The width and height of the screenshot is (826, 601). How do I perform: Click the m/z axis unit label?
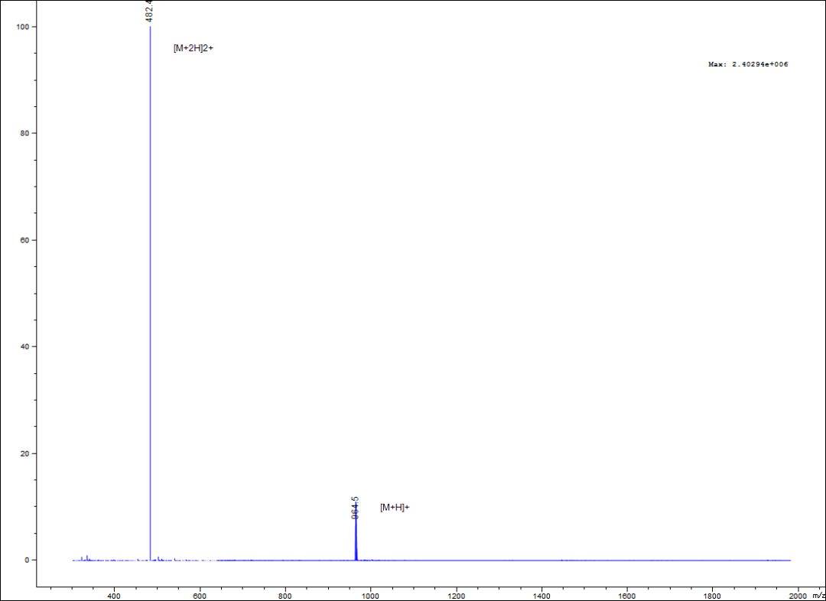coord(818,595)
